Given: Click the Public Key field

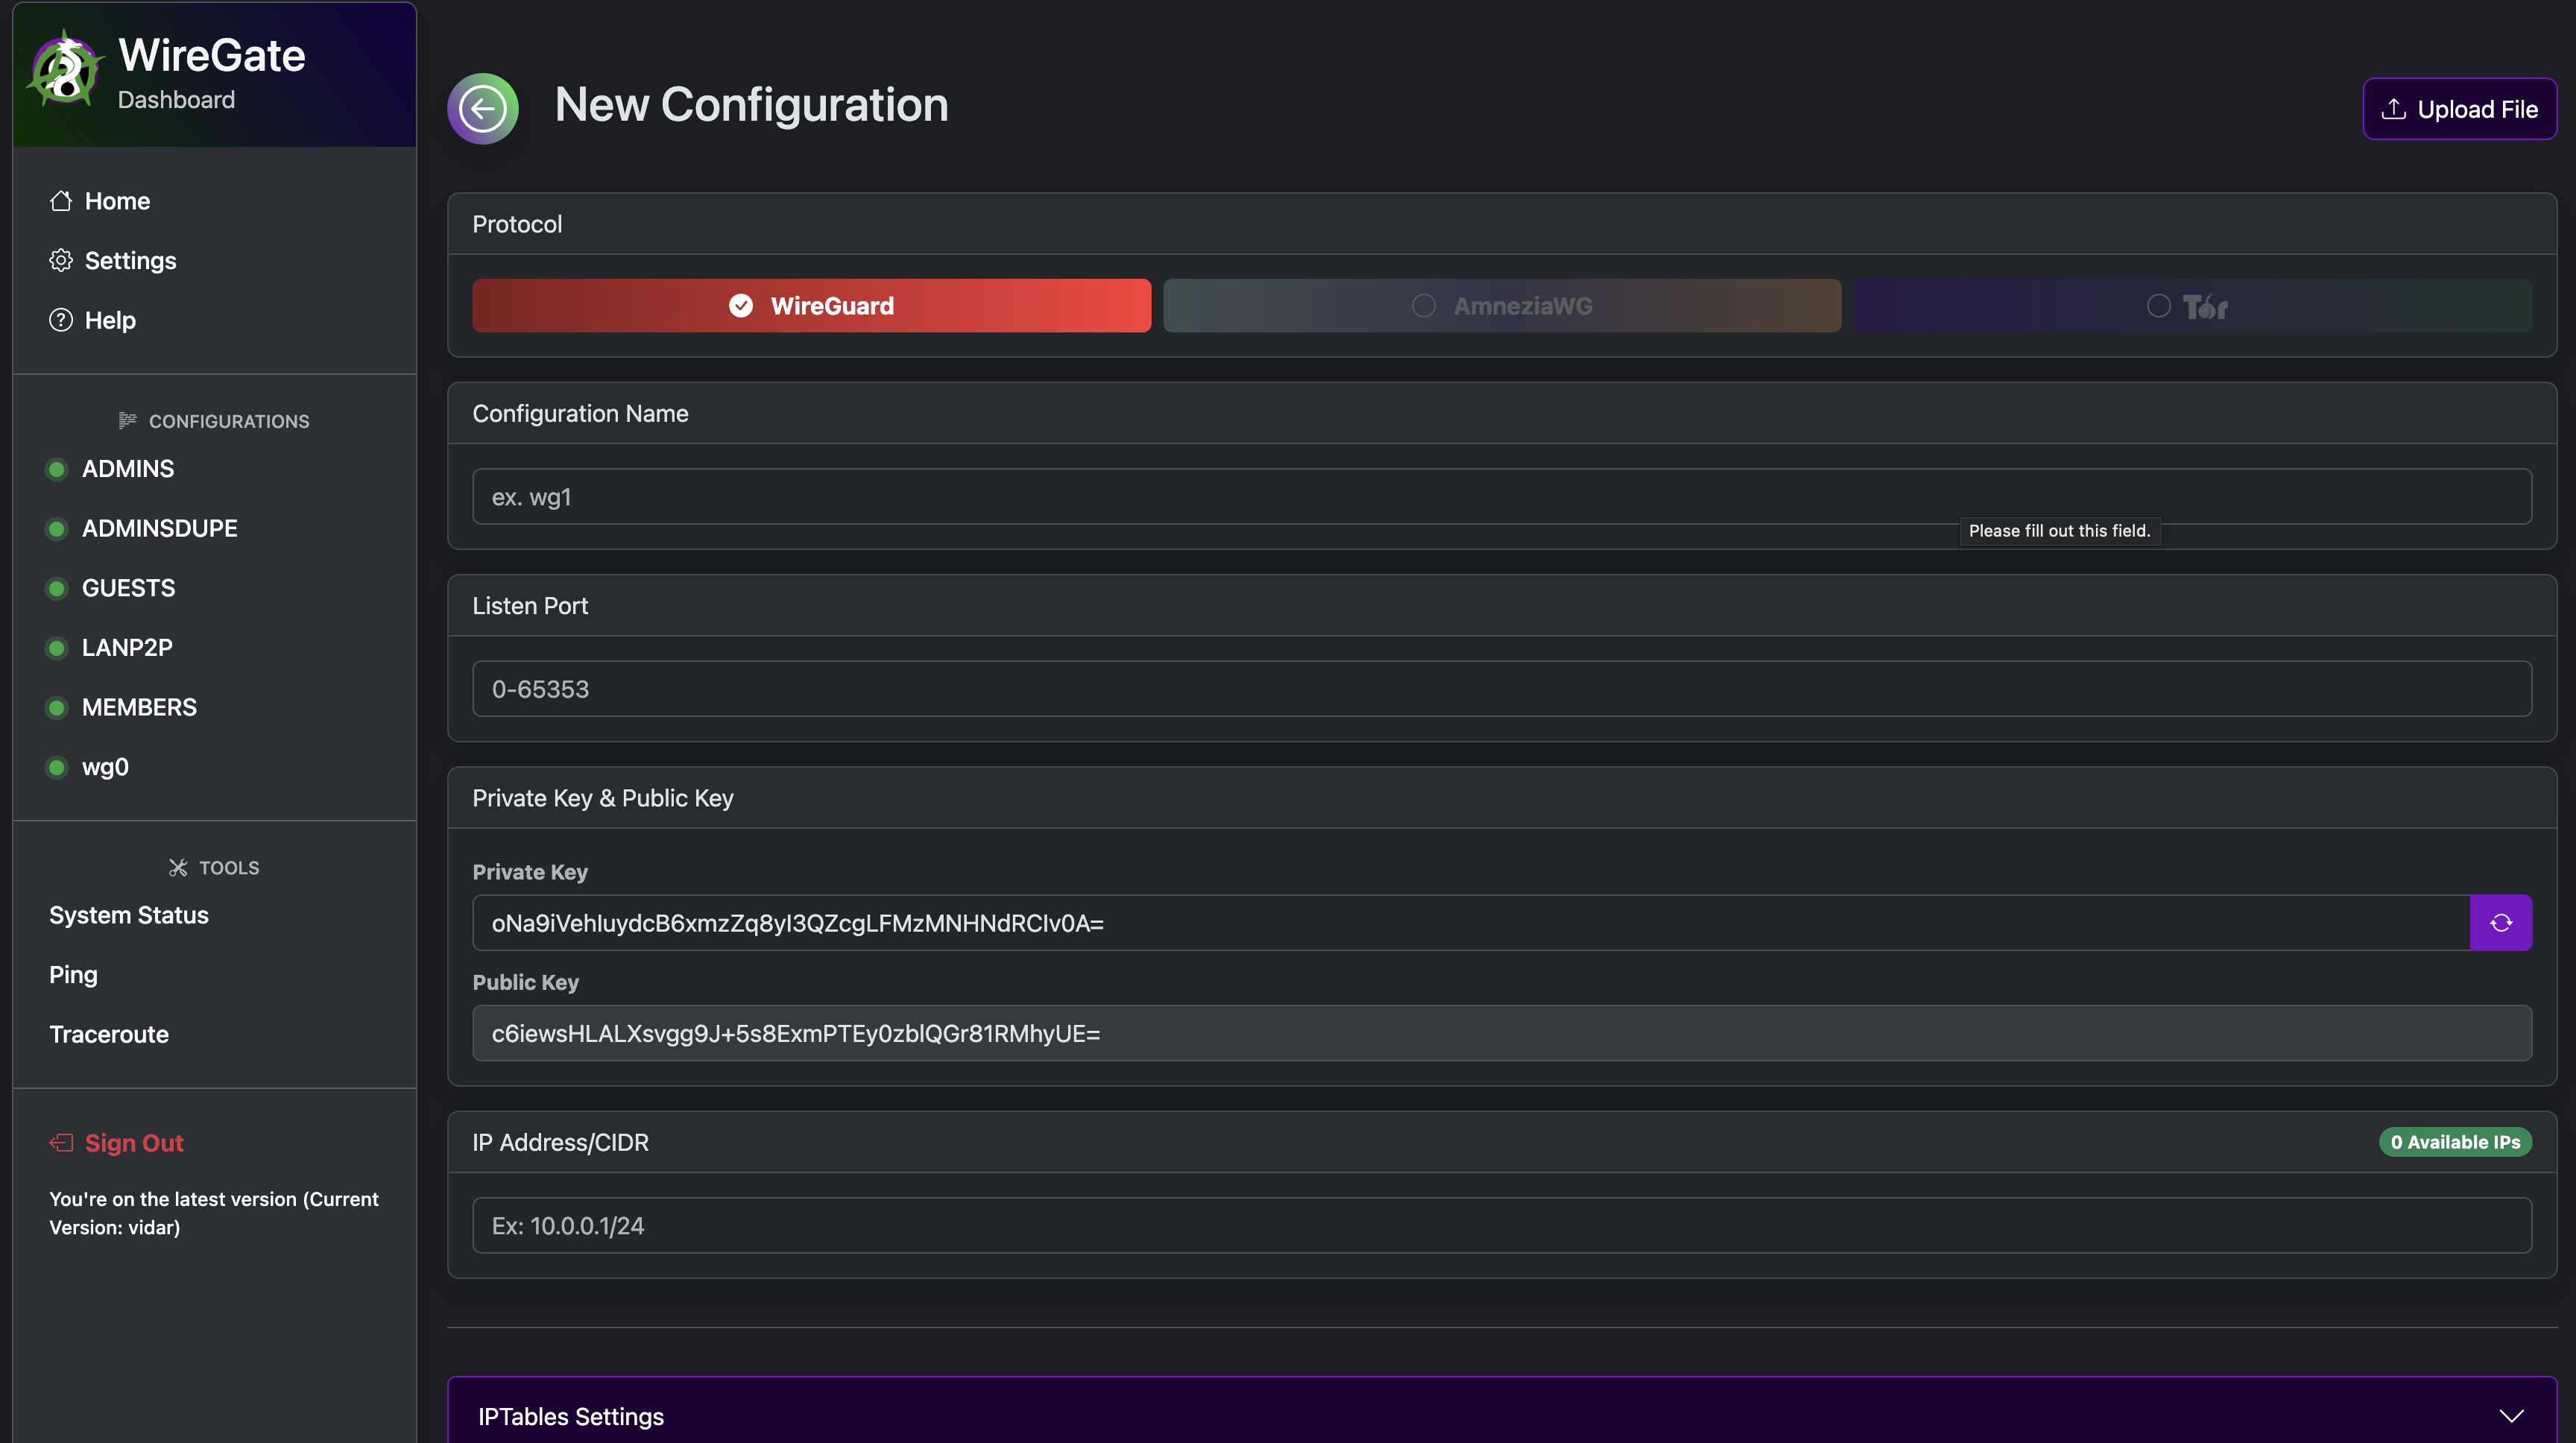Looking at the screenshot, I should 1502,1033.
